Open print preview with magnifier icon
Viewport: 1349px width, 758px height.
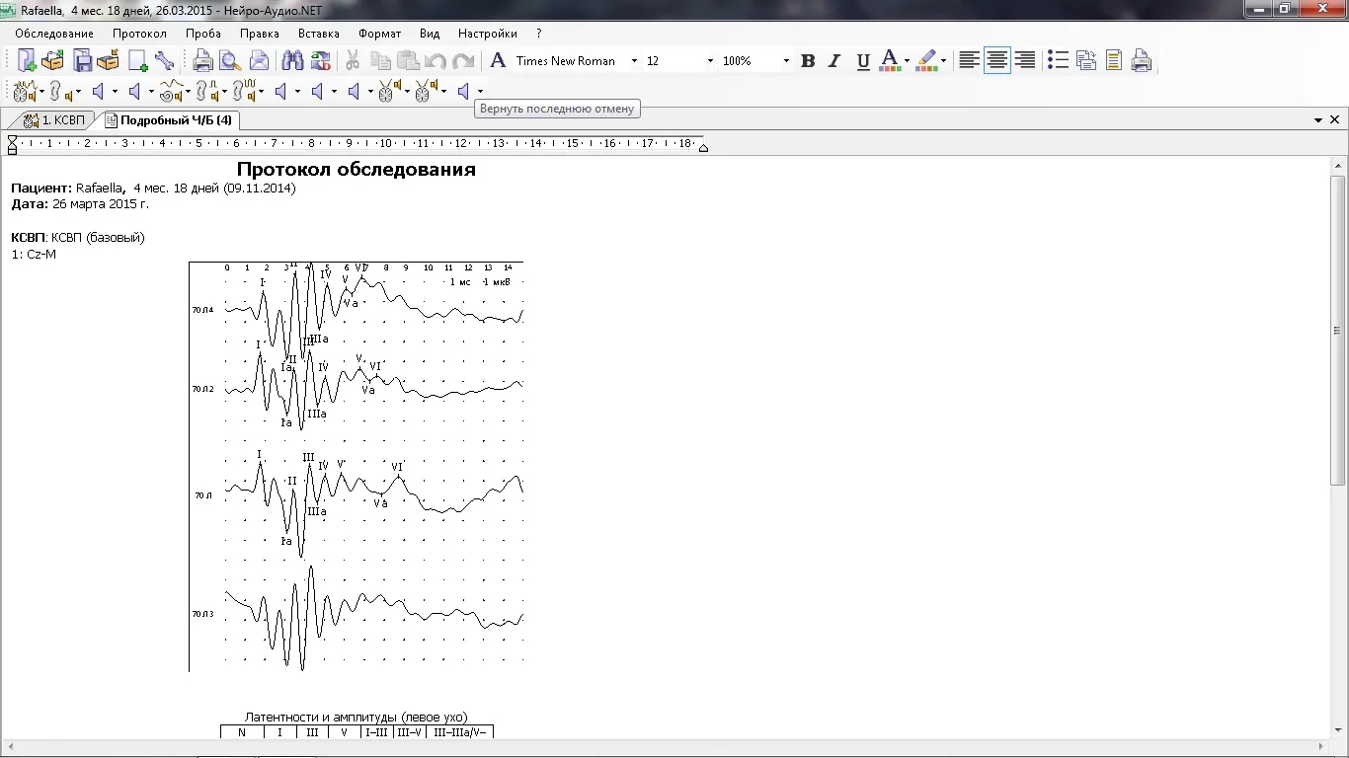click(x=230, y=61)
